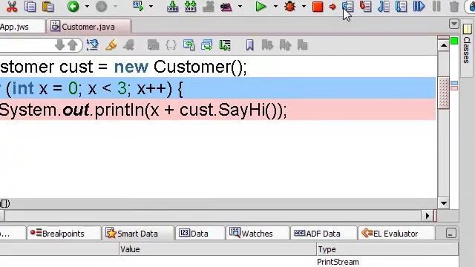Select the Customer.java editor tab
Screen dimensions: 475x267
(89, 27)
